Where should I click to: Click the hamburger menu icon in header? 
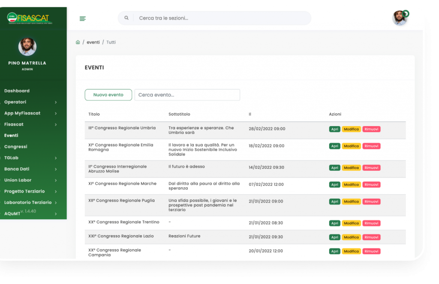83,18
